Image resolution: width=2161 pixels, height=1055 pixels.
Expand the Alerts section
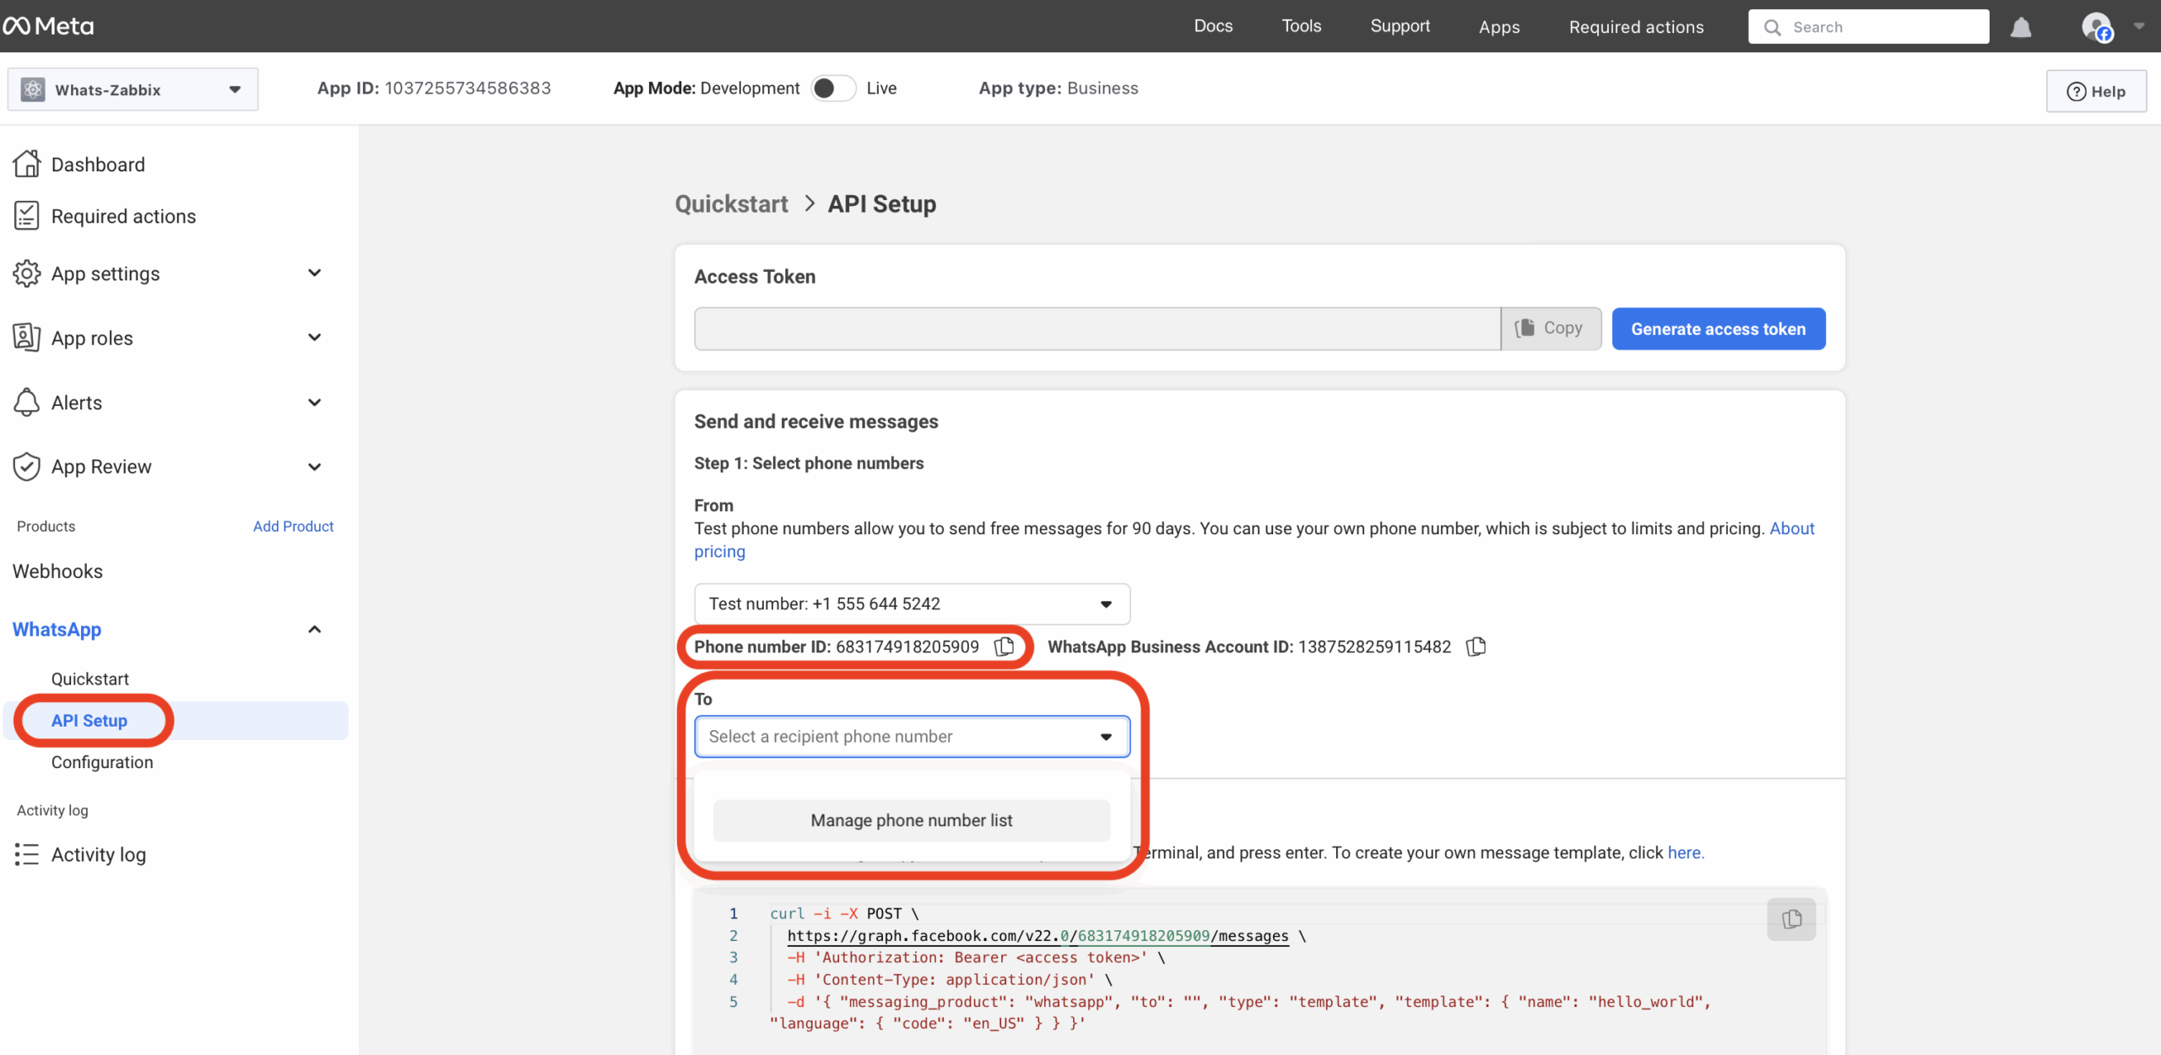pos(315,403)
